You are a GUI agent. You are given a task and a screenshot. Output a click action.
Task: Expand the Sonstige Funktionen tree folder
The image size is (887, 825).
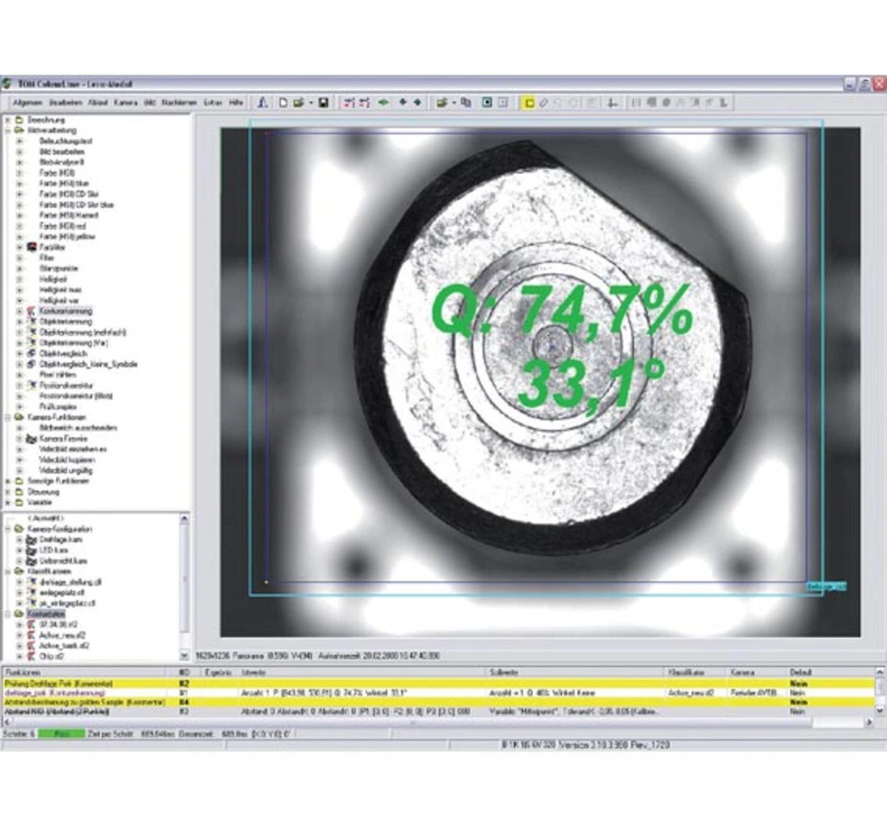(x=8, y=481)
